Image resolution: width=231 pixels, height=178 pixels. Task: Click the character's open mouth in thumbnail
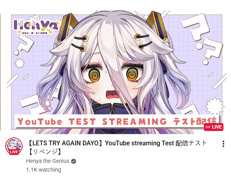pos(113,95)
